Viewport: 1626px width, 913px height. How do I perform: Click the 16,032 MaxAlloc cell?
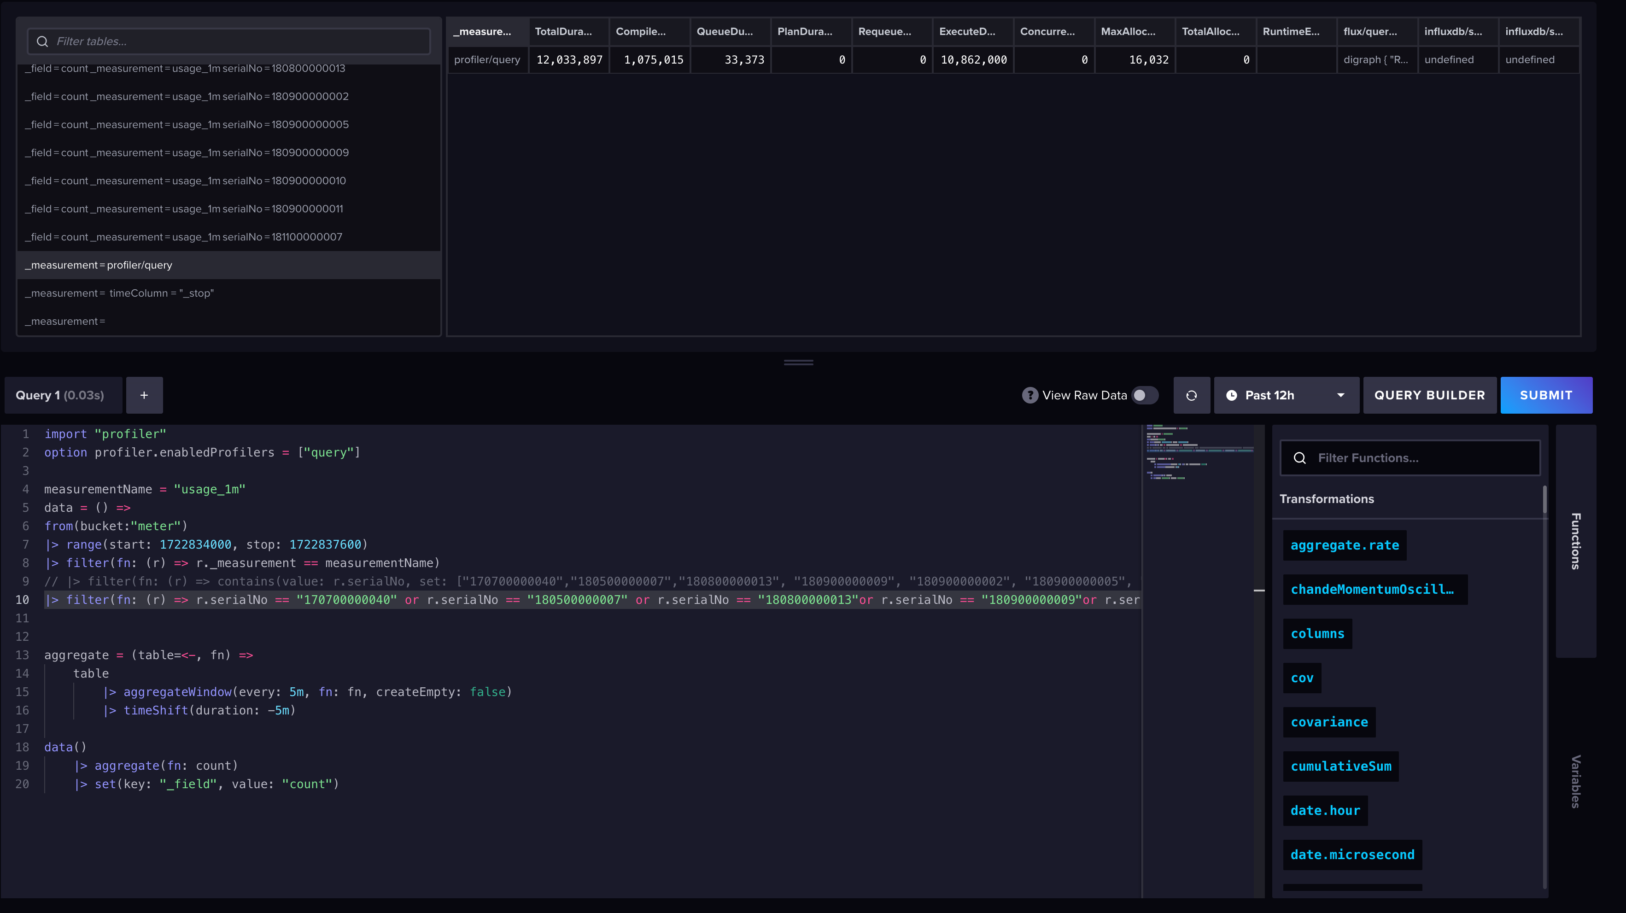click(1135, 60)
